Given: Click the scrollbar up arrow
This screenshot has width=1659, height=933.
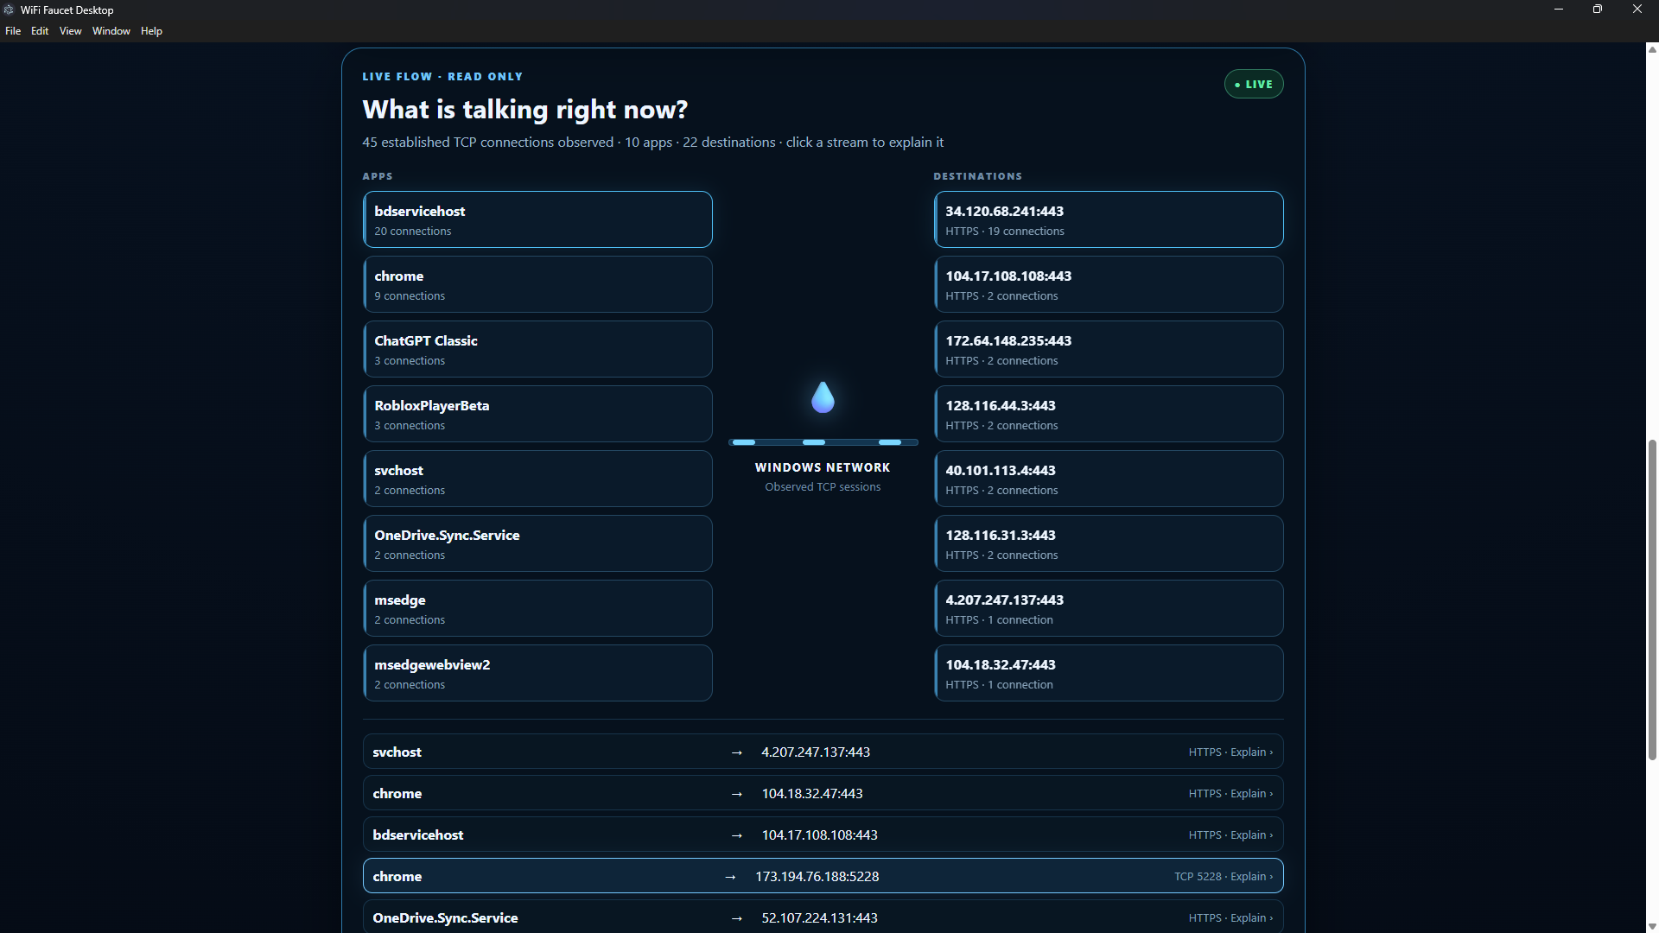Looking at the screenshot, I should click(x=1652, y=50).
